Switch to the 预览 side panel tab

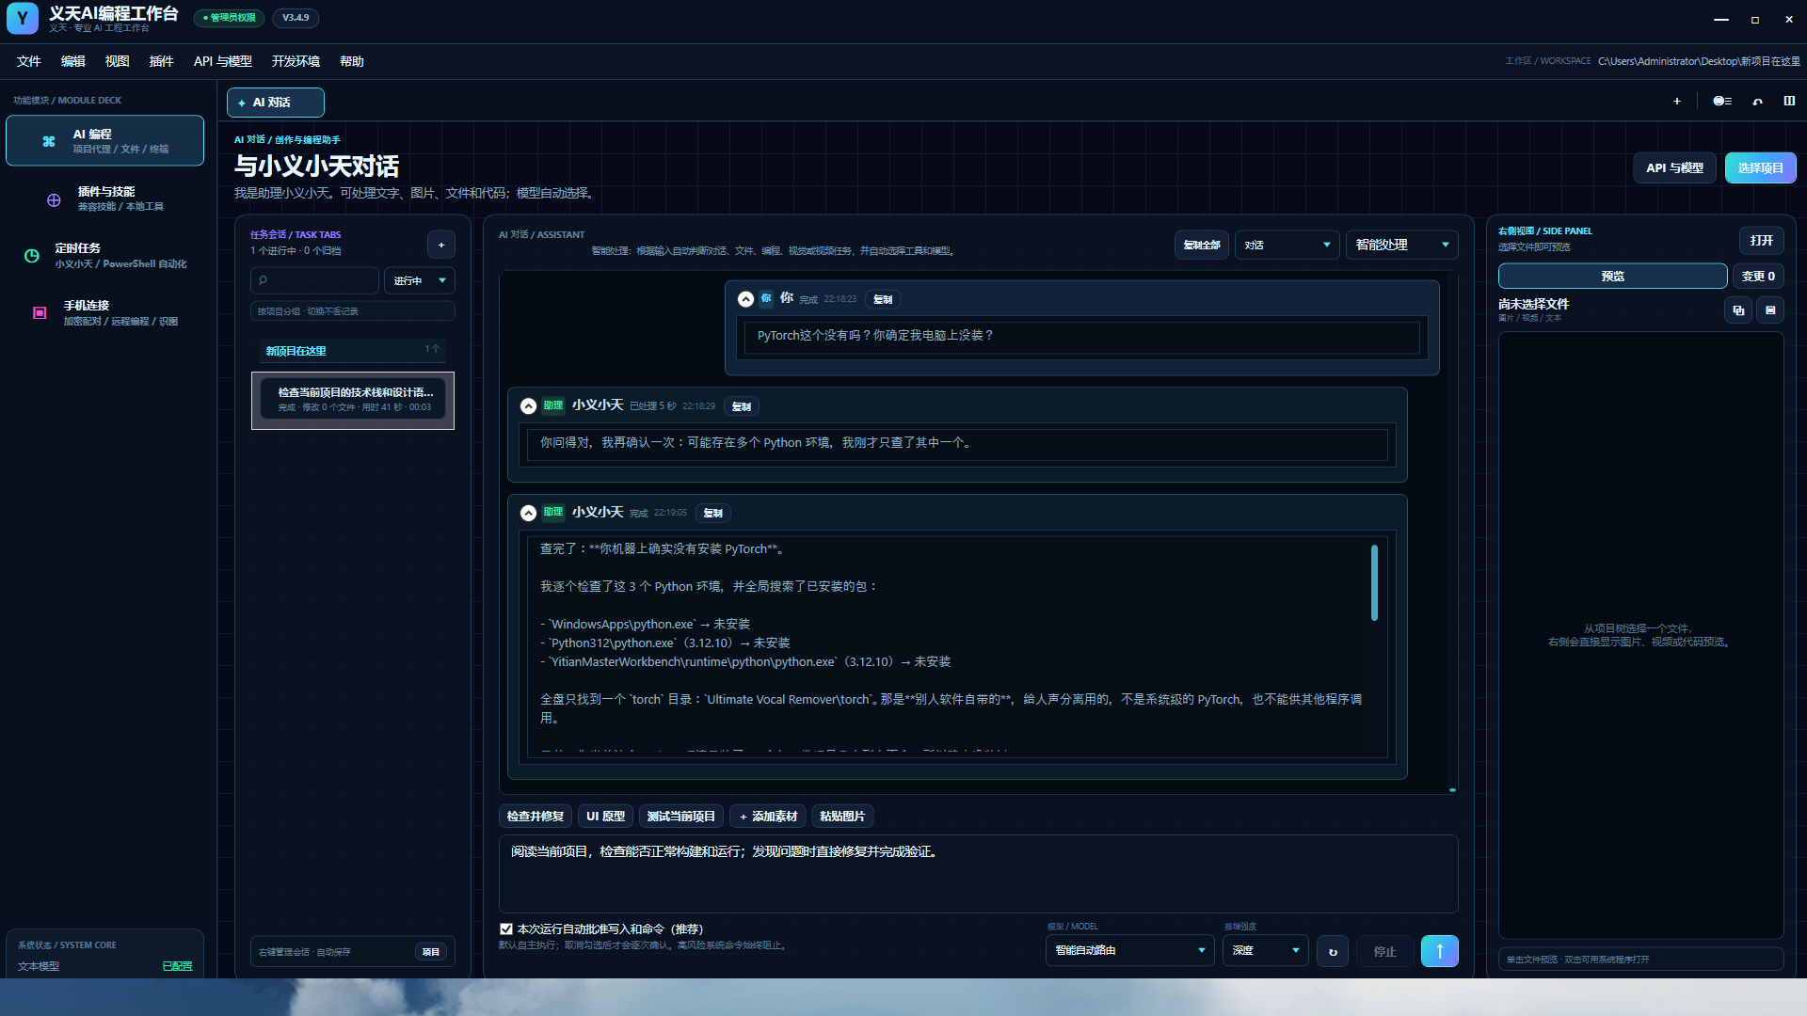pyautogui.click(x=1613, y=277)
